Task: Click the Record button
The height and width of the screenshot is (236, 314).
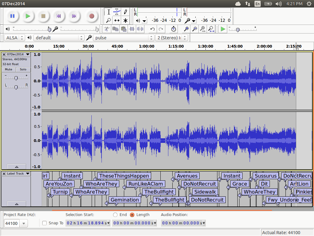Action: (91, 16)
